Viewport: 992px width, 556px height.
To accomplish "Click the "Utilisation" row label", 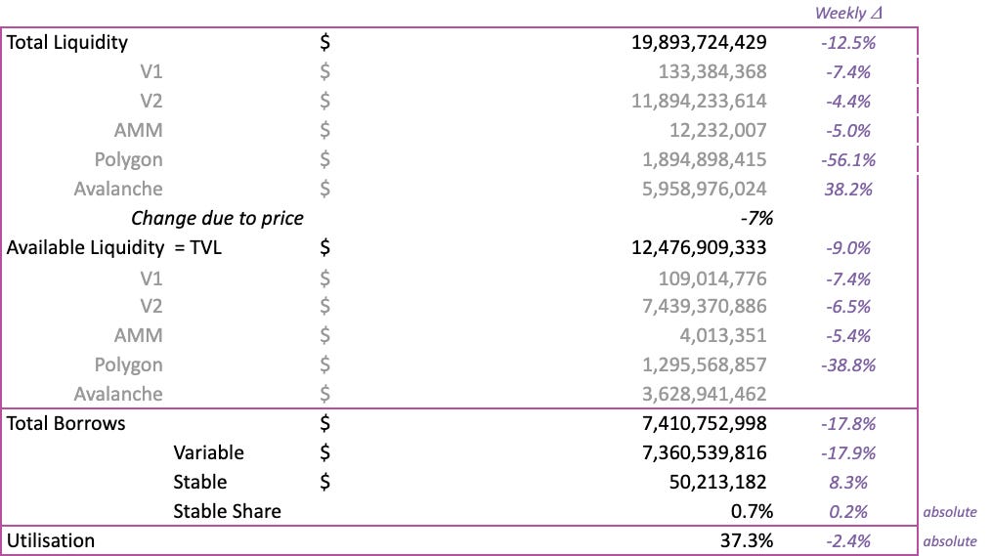I will coord(51,540).
